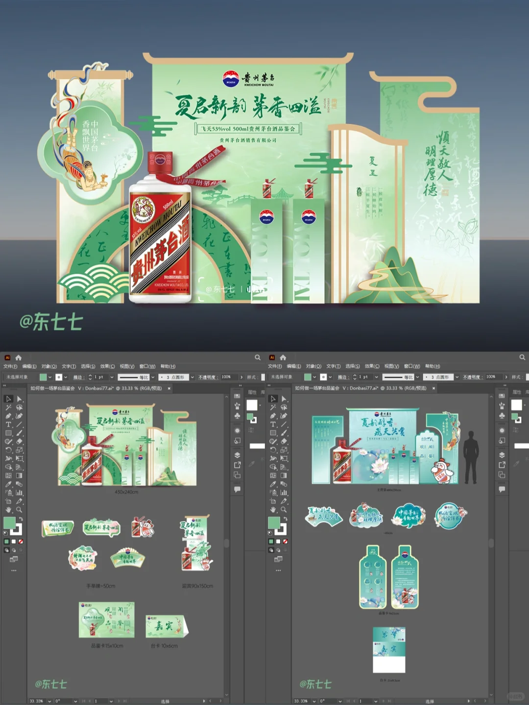
Task: Select the Selection tool in left Illustrator window
Action: (x=8, y=399)
